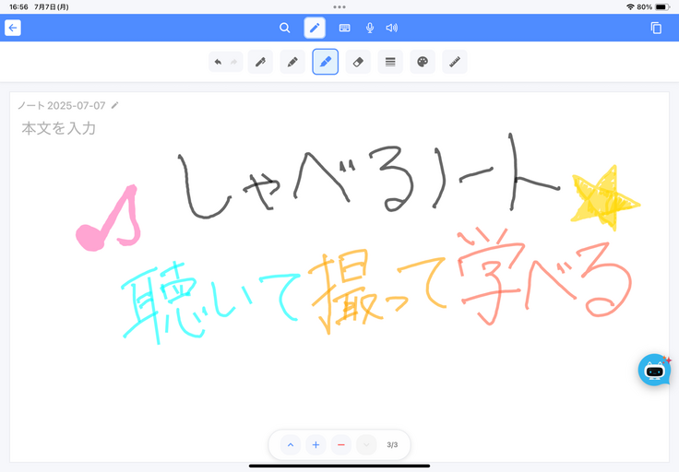Undo the last stroke
Image resolution: width=679 pixels, height=472 pixels.
(x=218, y=62)
